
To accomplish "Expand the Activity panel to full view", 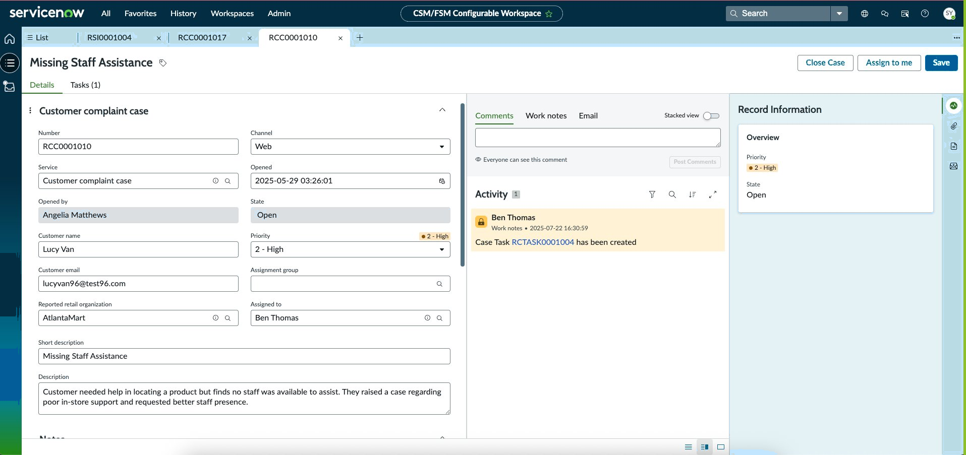I will point(713,194).
